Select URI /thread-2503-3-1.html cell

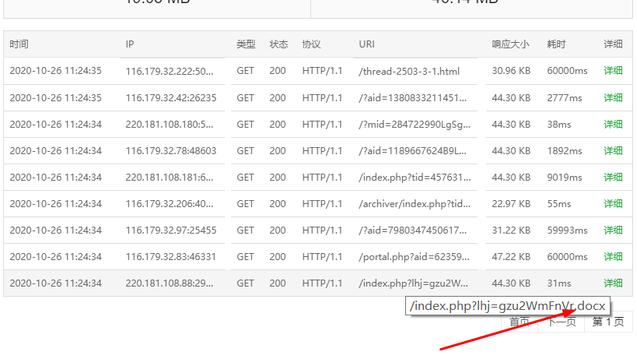(x=409, y=71)
